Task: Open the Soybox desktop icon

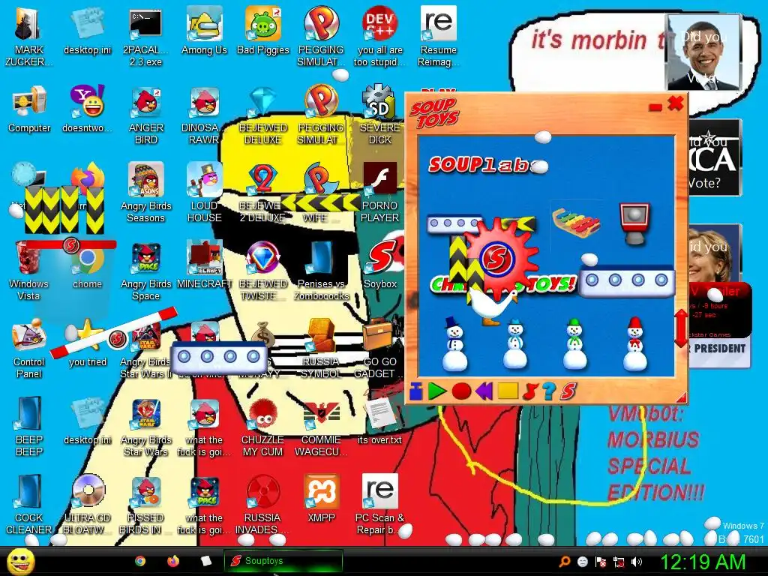Action: click(x=380, y=265)
